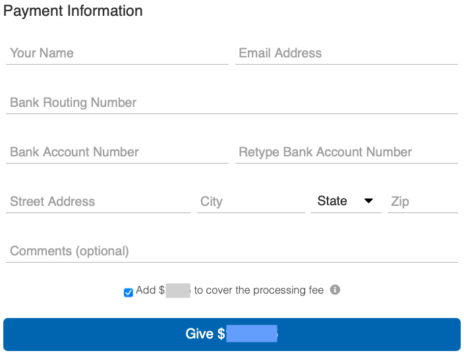This screenshot has width=464, height=353.
Task: Click the gray redacted fee amount
Action: click(x=177, y=290)
